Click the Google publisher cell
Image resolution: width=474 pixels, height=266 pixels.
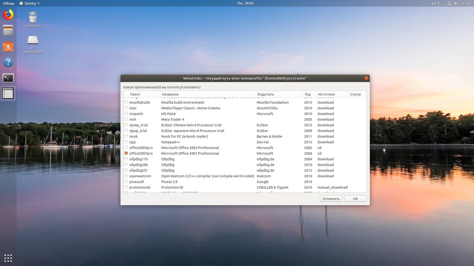(x=262, y=182)
